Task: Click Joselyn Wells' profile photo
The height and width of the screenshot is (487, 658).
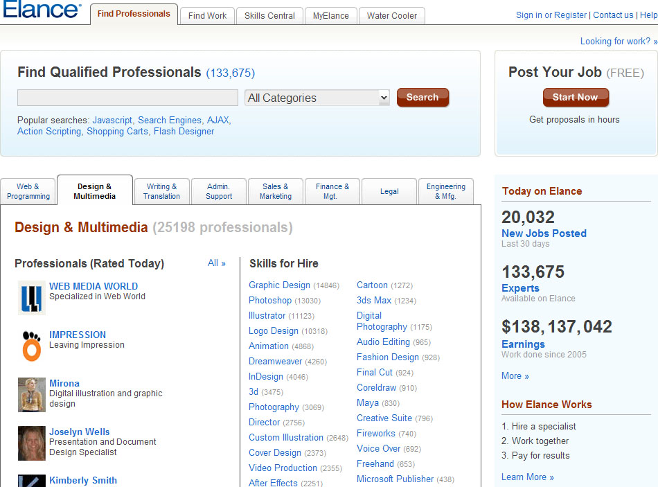Action: [32, 443]
